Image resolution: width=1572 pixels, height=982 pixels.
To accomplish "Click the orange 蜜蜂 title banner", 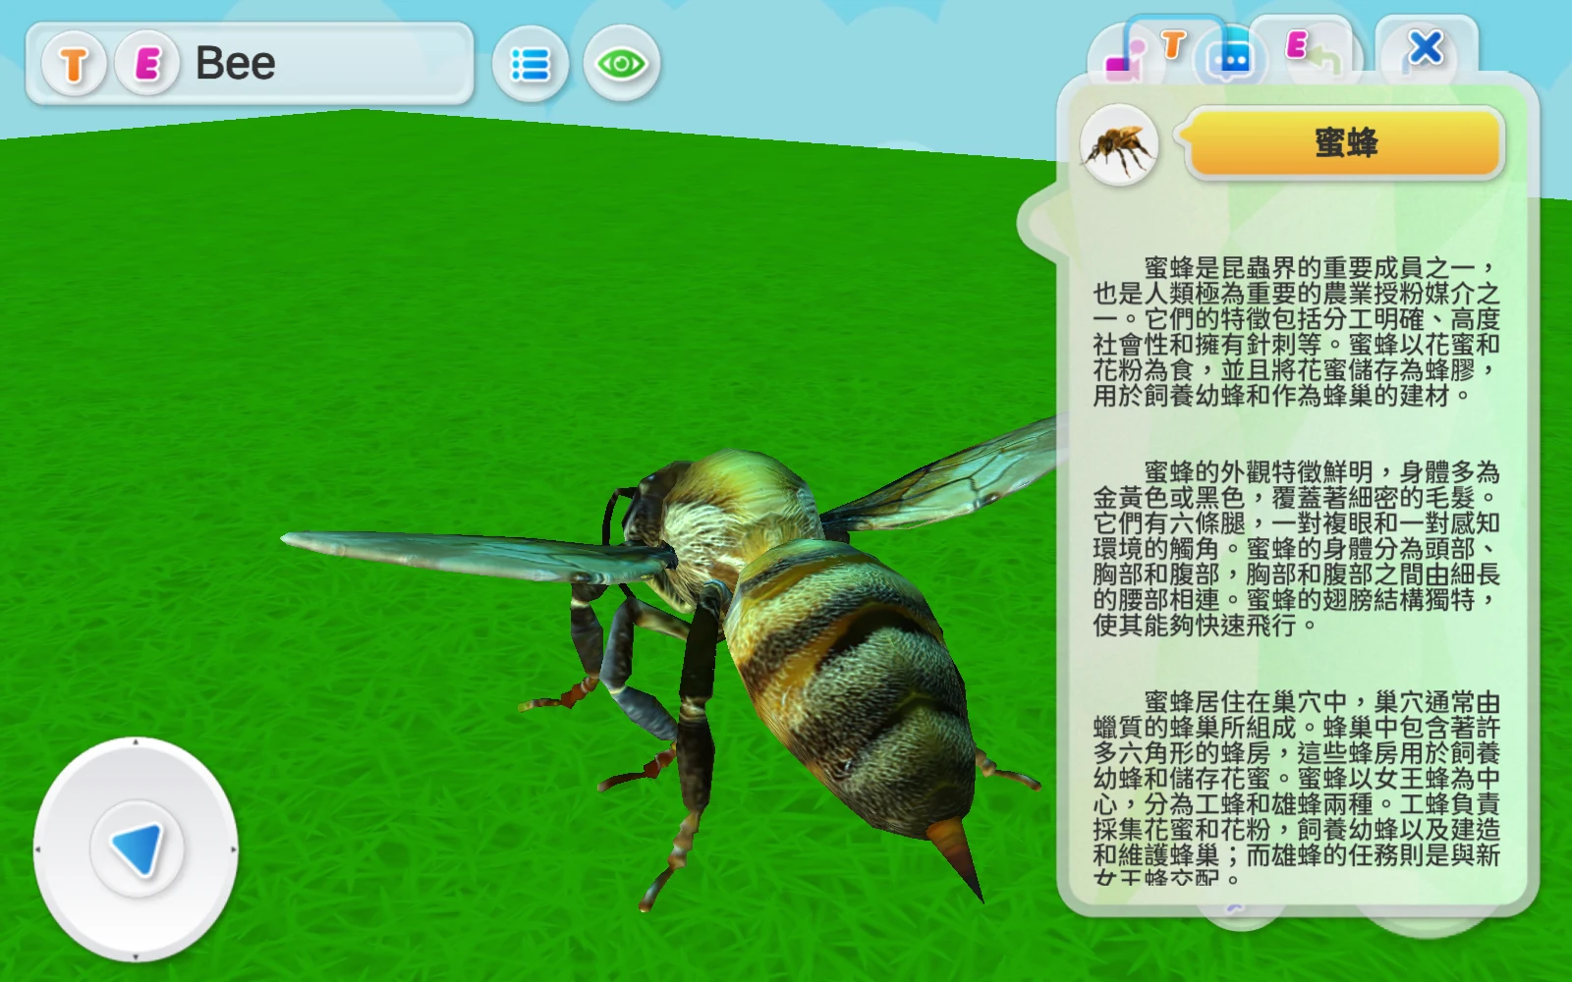I will point(1345,143).
